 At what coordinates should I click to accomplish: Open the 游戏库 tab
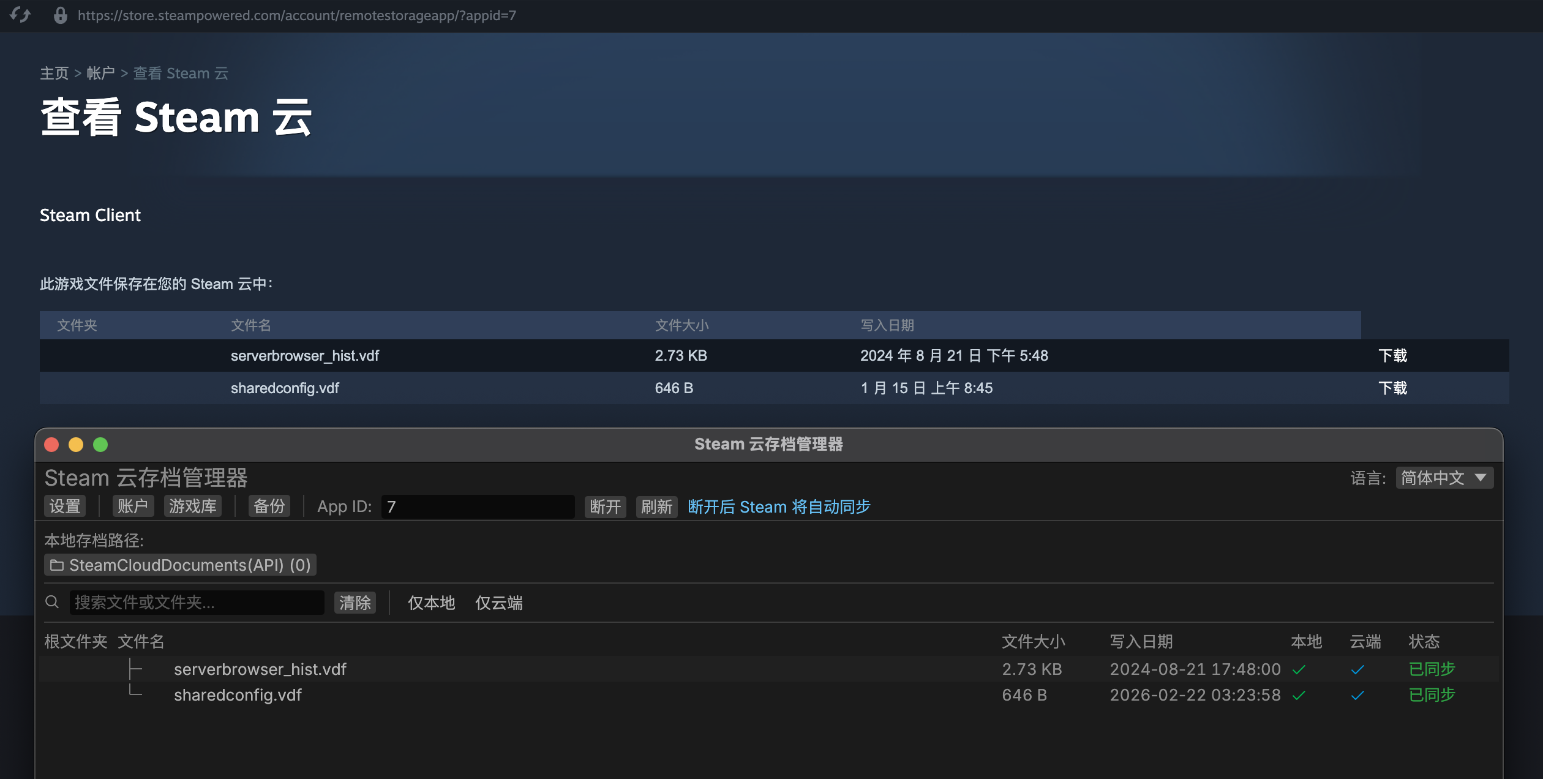(192, 506)
